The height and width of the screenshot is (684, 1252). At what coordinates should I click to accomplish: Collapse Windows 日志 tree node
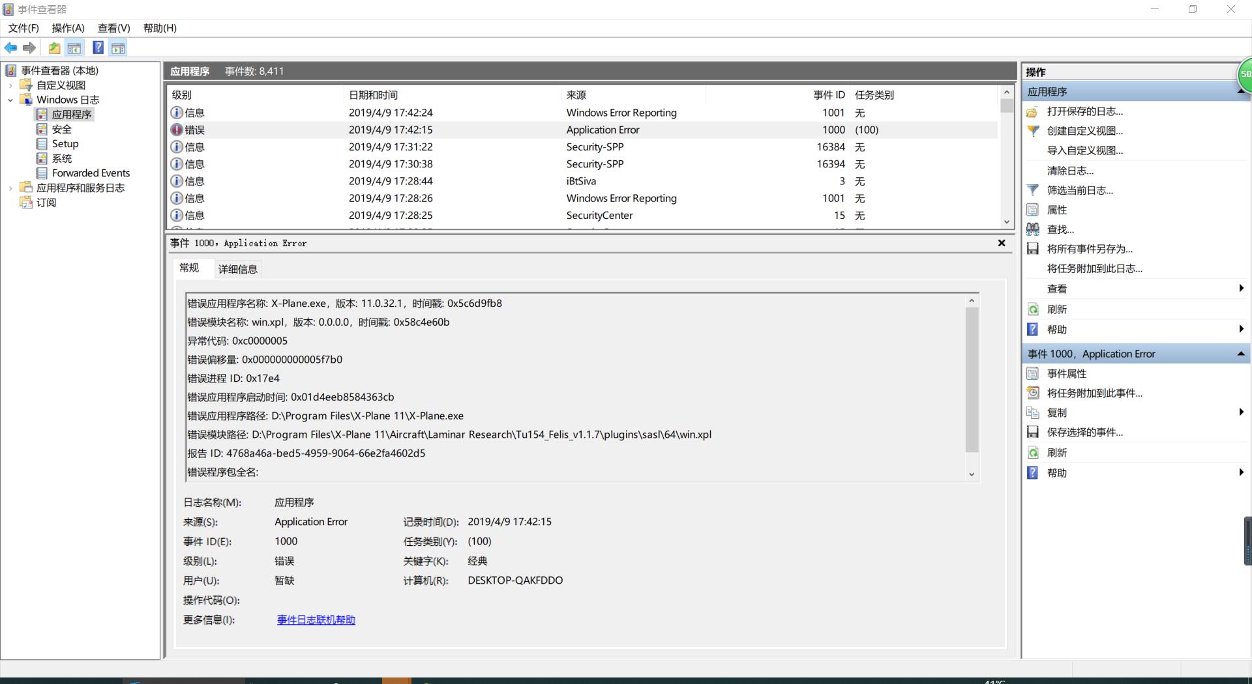click(x=10, y=100)
